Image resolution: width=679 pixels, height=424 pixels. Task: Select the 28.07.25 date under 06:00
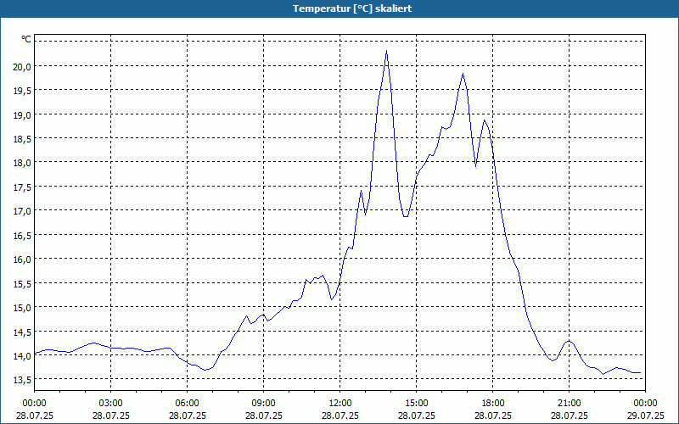click(187, 416)
